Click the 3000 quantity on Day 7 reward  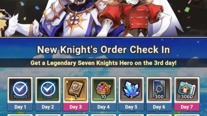click(x=187, y=97)
